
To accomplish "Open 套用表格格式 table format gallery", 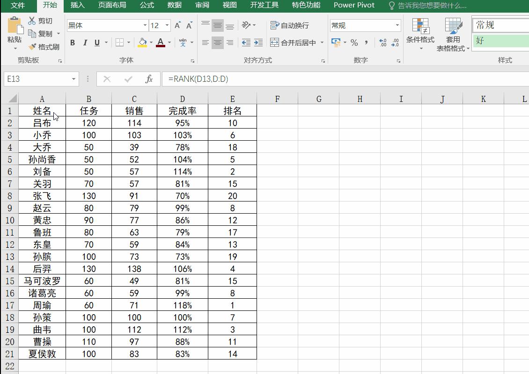I will point(453,35).
